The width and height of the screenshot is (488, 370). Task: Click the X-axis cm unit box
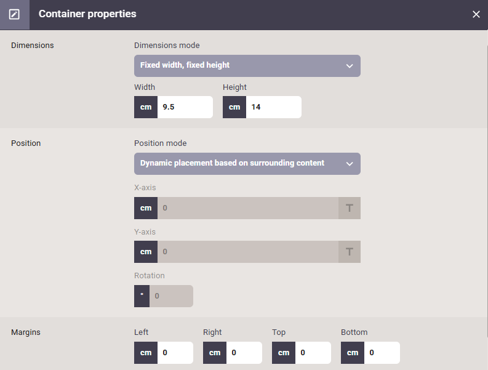tap(146, 207)
